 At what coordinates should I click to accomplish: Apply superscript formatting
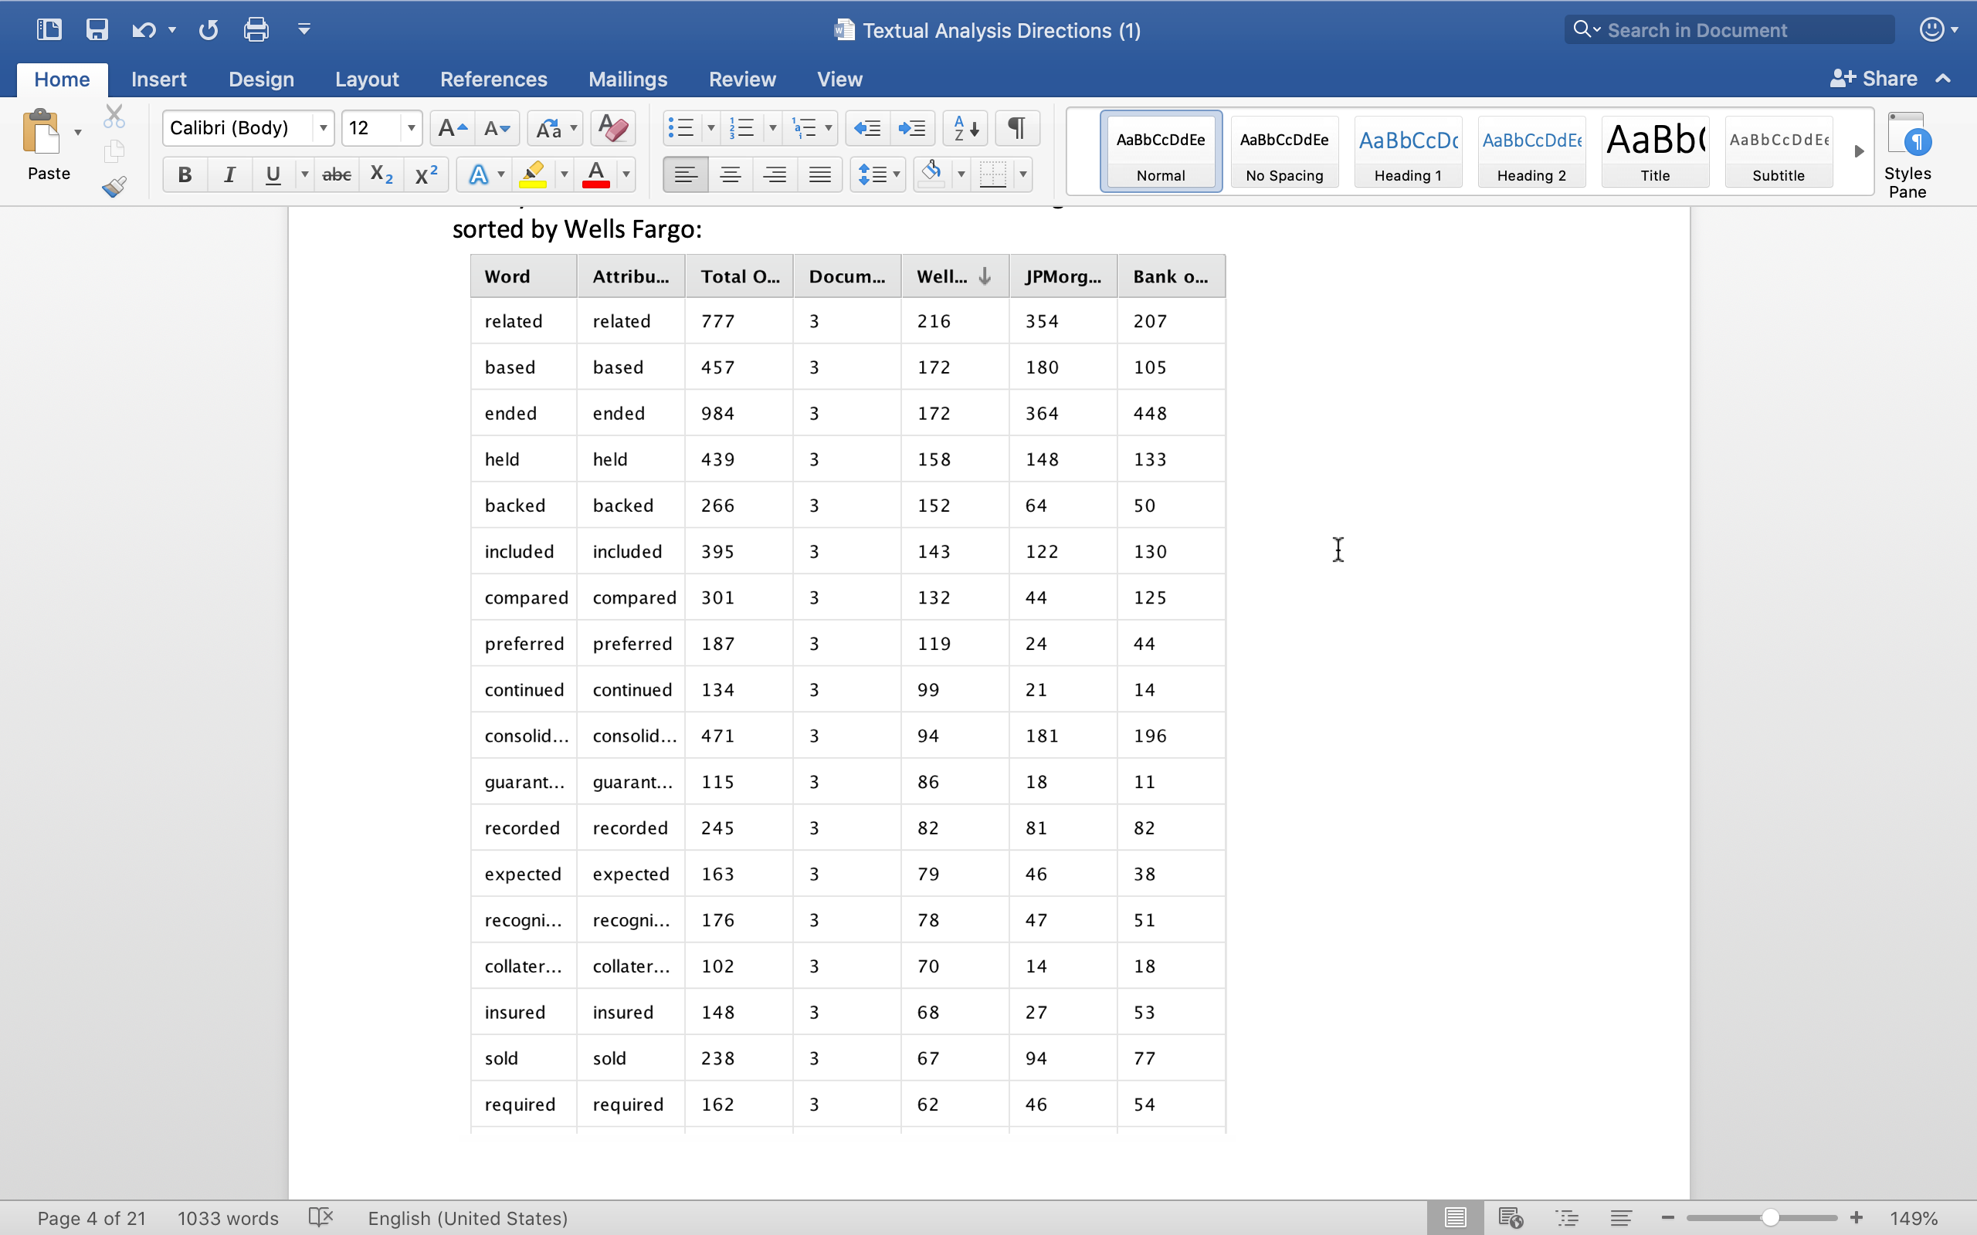pyautogui.click(x=425, y=174)
